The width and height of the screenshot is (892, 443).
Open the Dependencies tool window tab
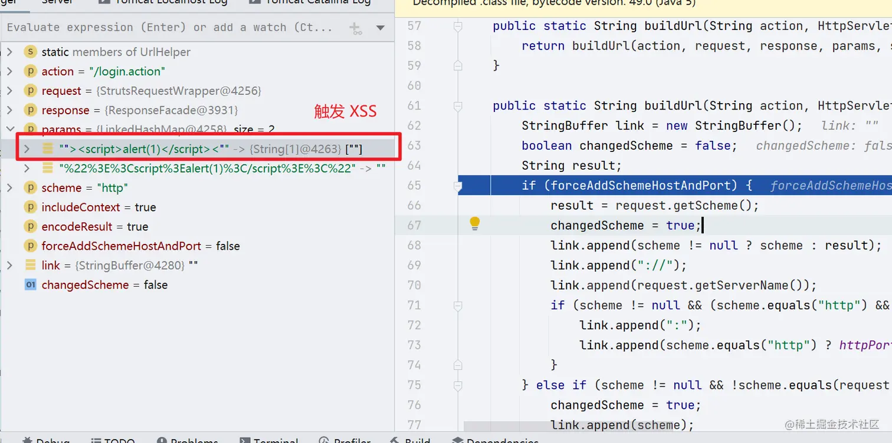point(496,439)
